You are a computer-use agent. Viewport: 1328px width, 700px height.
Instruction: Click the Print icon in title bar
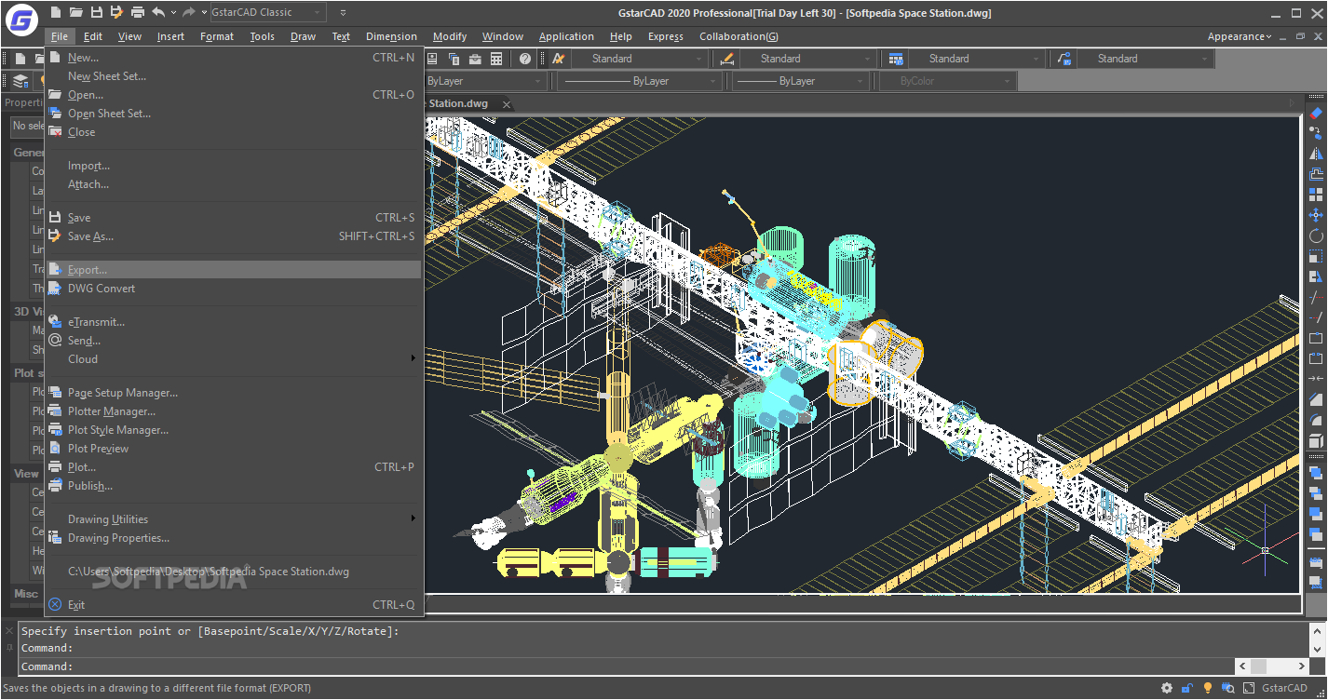[138, 12]
